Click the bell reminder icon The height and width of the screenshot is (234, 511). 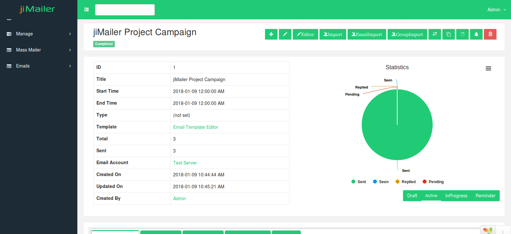click(476, 34)
